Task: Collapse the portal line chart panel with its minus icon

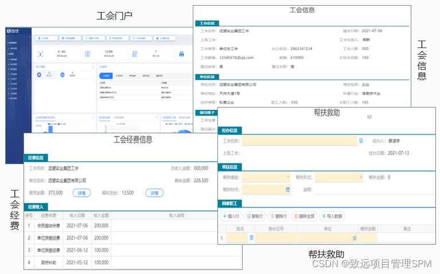Action: tap(157, 117)
